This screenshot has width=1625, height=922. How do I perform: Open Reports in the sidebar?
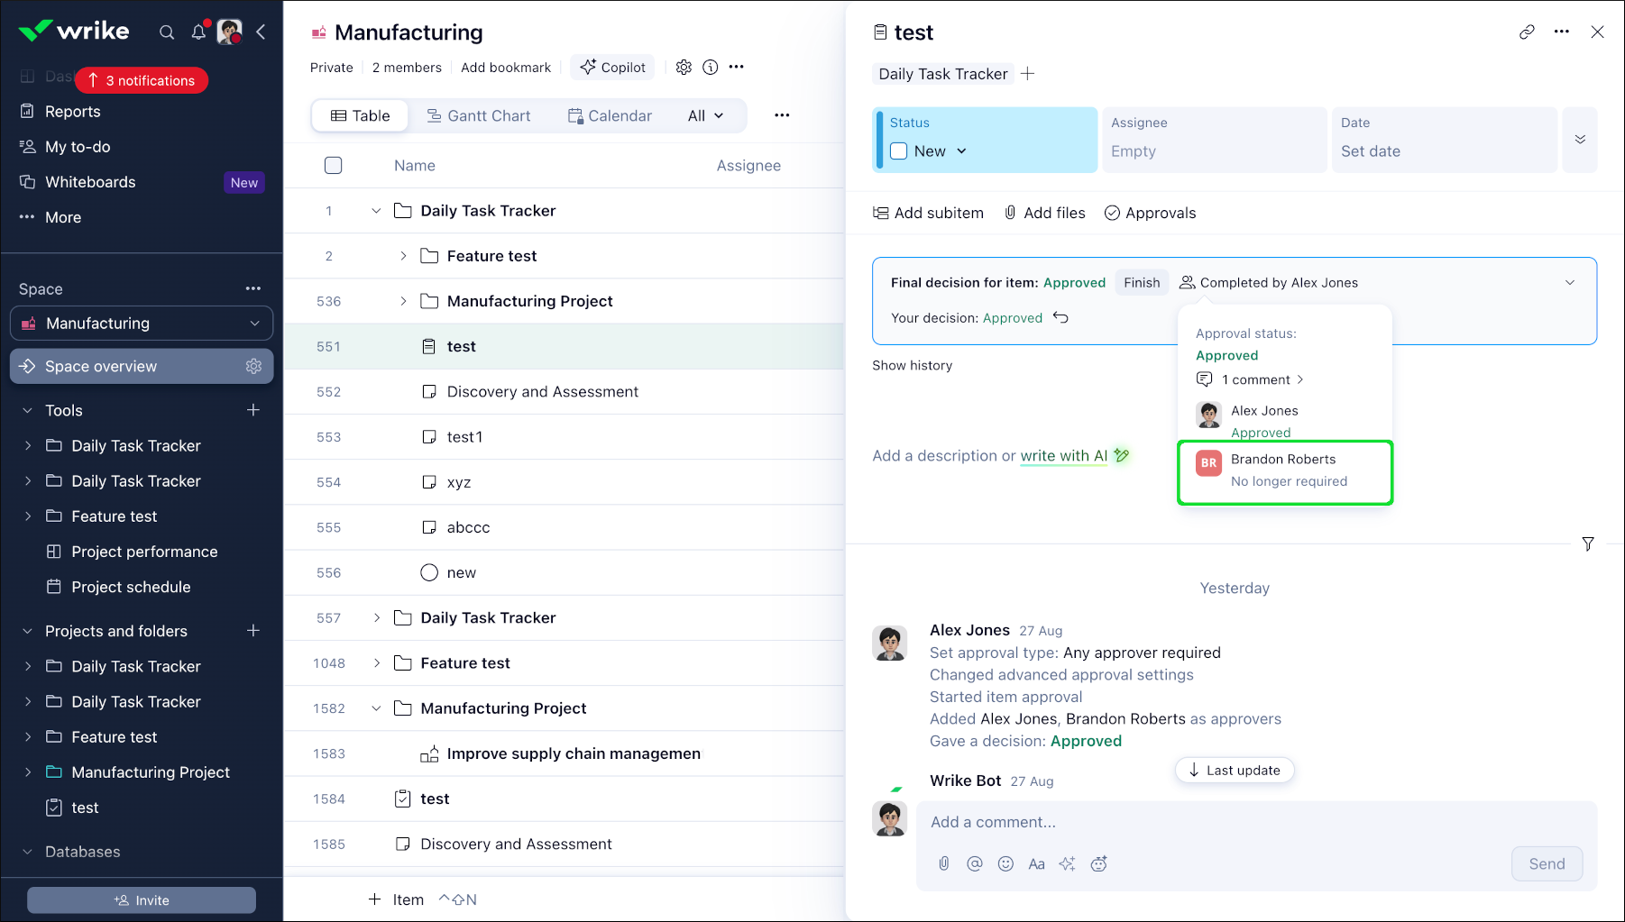(73, 112)
